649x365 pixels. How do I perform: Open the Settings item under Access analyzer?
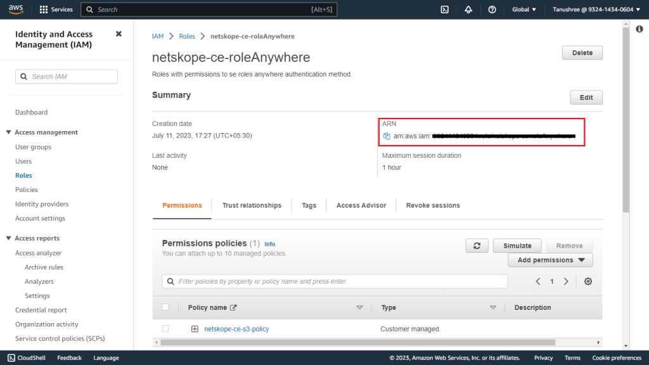(x=37, y=296)
